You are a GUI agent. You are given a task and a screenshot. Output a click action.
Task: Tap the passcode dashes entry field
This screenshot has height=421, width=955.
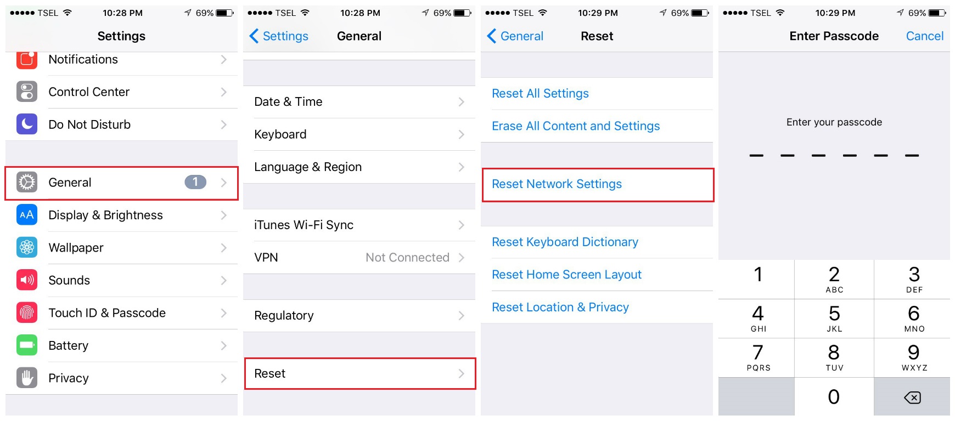(834, 156)
